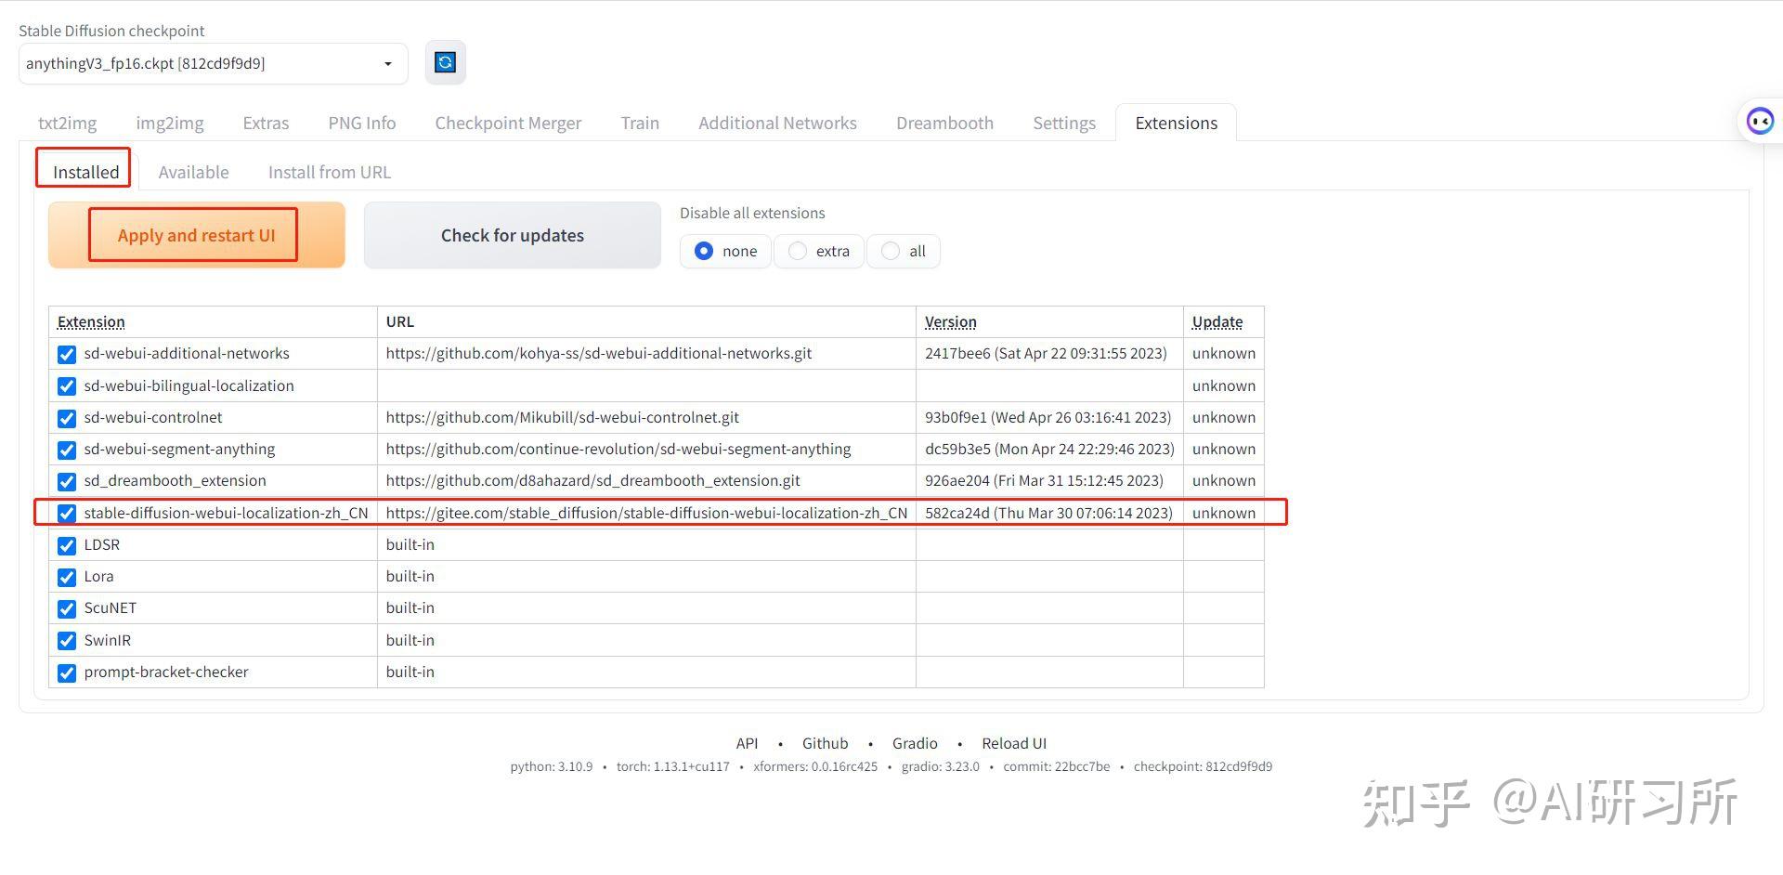
Task: Switch to the Available tab
Action: click(x=193, y=172)
